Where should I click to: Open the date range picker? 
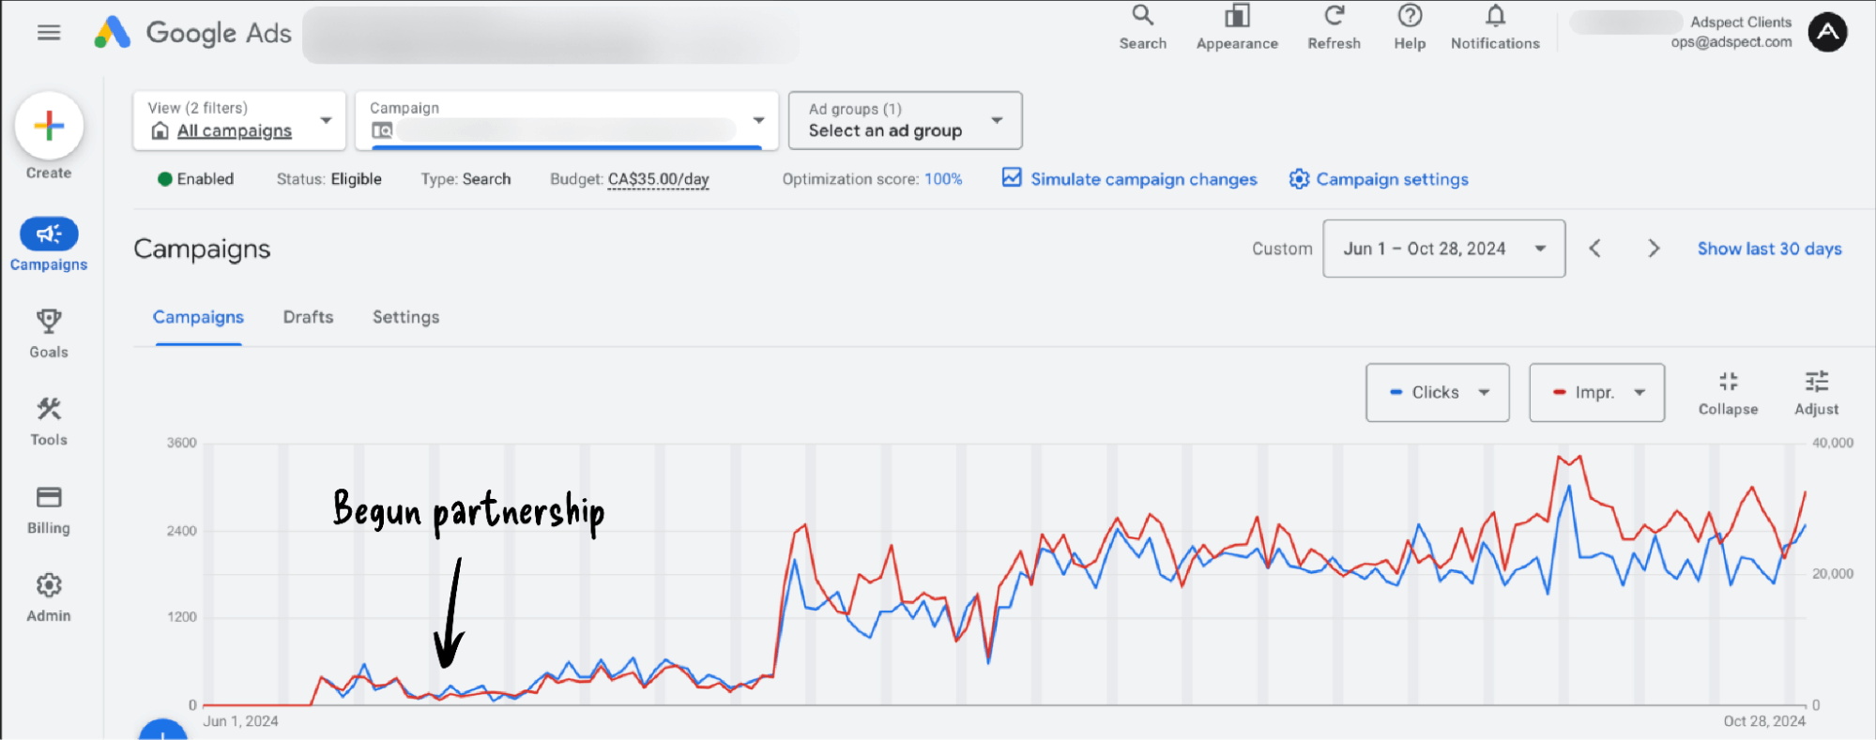click(1443, 249)
